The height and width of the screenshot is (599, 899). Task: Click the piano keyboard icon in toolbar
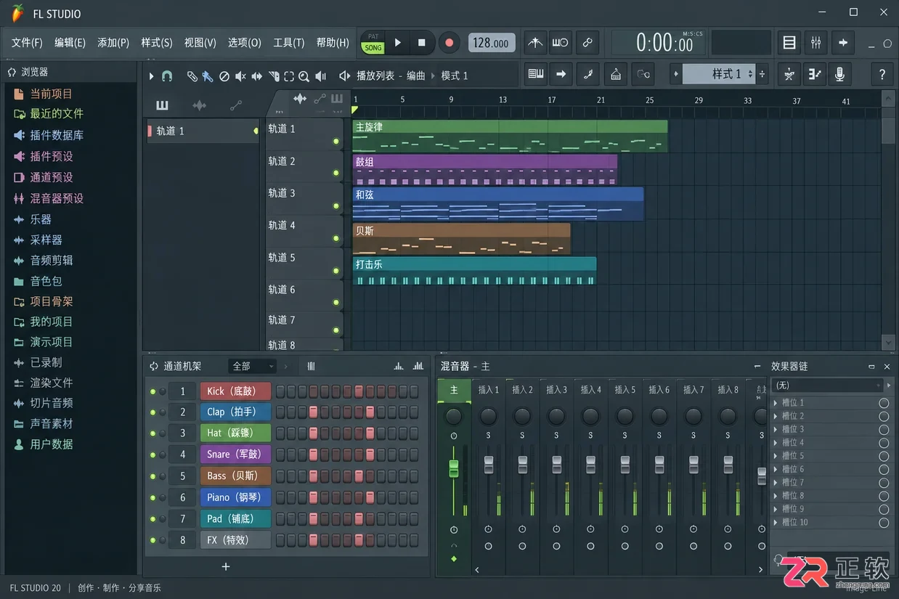point(536,74)
